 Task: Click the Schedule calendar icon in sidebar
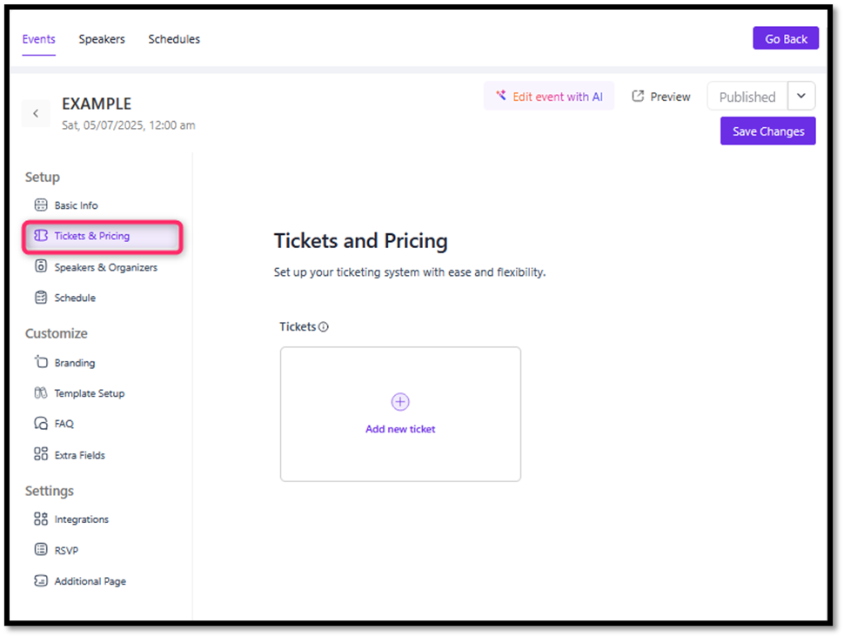pos(40,298)
